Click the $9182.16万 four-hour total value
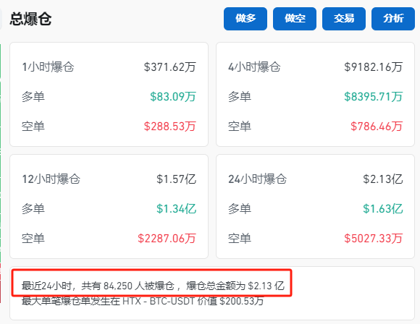Screen dimensions: 420x324 tap(374, 67)
